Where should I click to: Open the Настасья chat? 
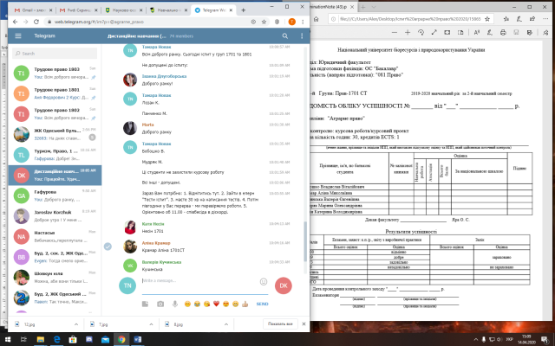pos(55,236)
